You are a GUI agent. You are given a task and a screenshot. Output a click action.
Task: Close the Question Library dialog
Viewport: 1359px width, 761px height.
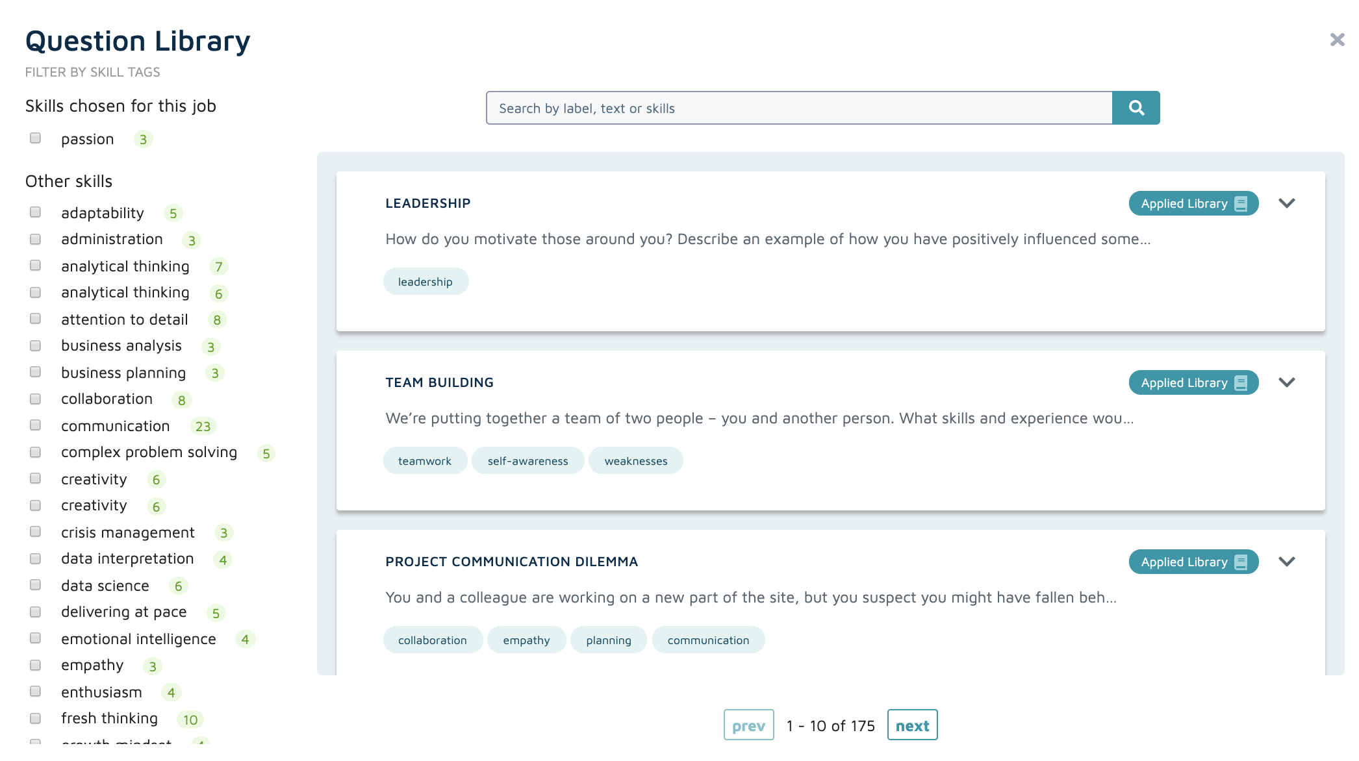pos(1337,40)
